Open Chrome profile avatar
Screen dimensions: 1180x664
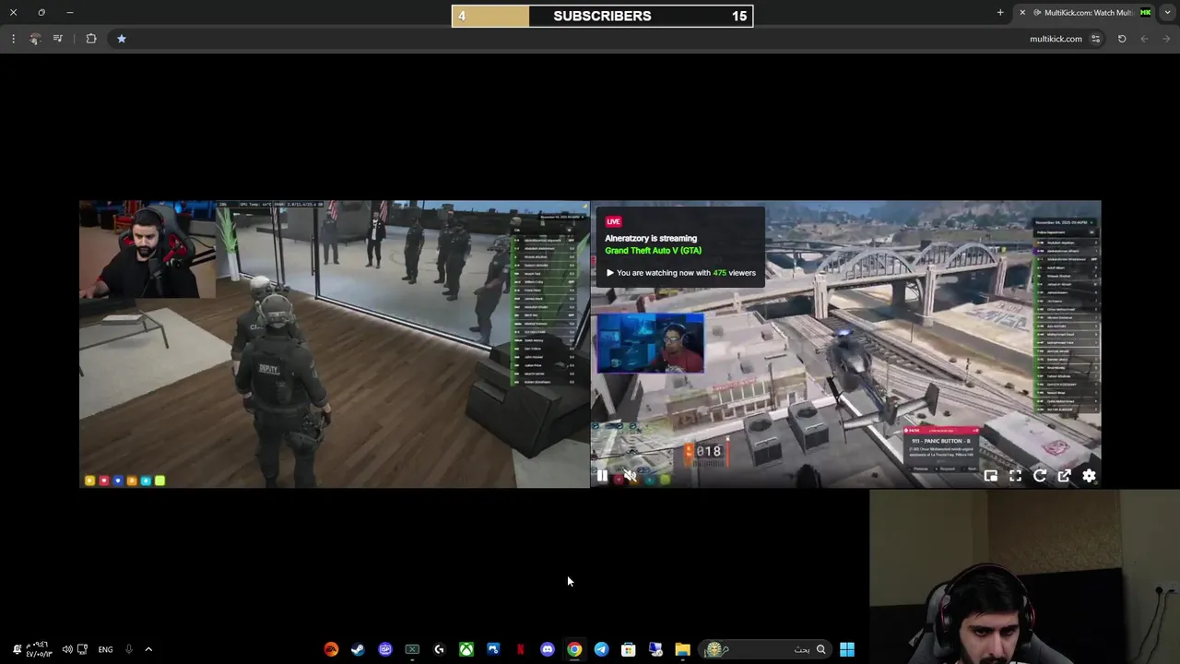coord(35,39)
